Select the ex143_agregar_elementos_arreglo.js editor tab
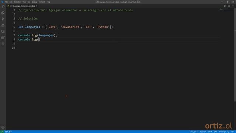 (x=22, y=6)
